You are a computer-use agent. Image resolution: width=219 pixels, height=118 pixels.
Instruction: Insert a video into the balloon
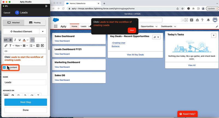pyautogui.click(x=43, y=45)
